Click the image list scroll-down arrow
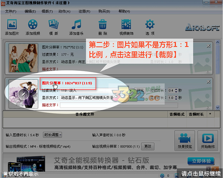The width and height of the screenshot is (223, 178). (x=217, y=108)
